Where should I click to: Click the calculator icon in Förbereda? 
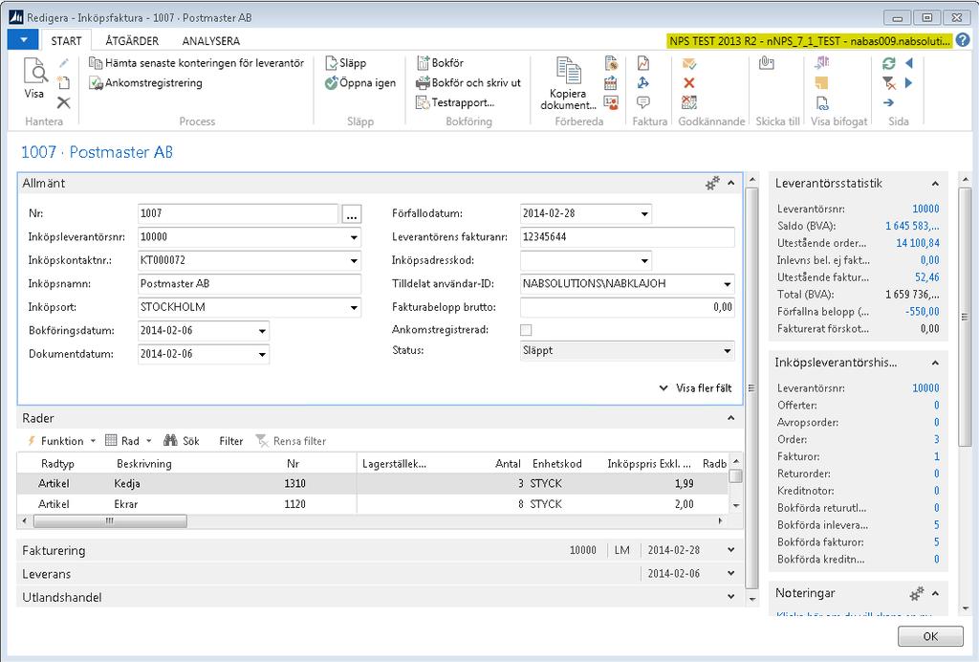(x=611, y=82)
